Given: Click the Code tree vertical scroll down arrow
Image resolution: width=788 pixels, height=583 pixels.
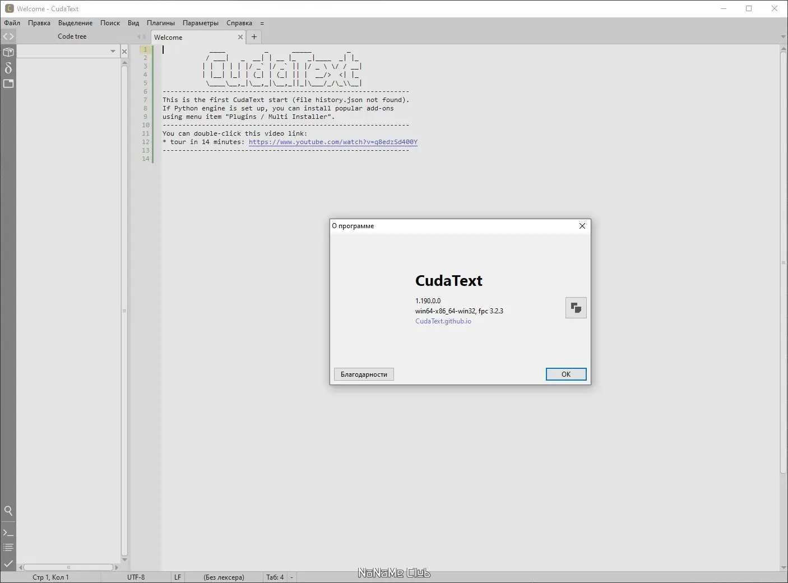Looking at the screenshot, I should pyautogui.click(x=124, y=559).
